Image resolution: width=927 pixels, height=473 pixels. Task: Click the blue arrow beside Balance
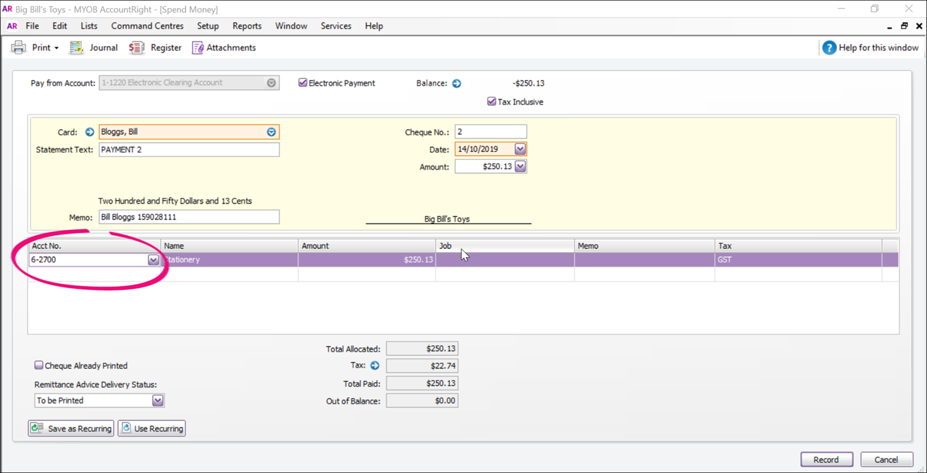(456, 83)
